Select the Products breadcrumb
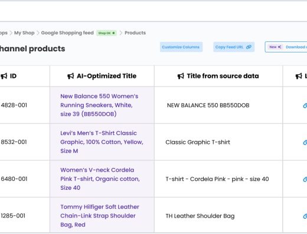307x234 pixels. tap(135, 33)
